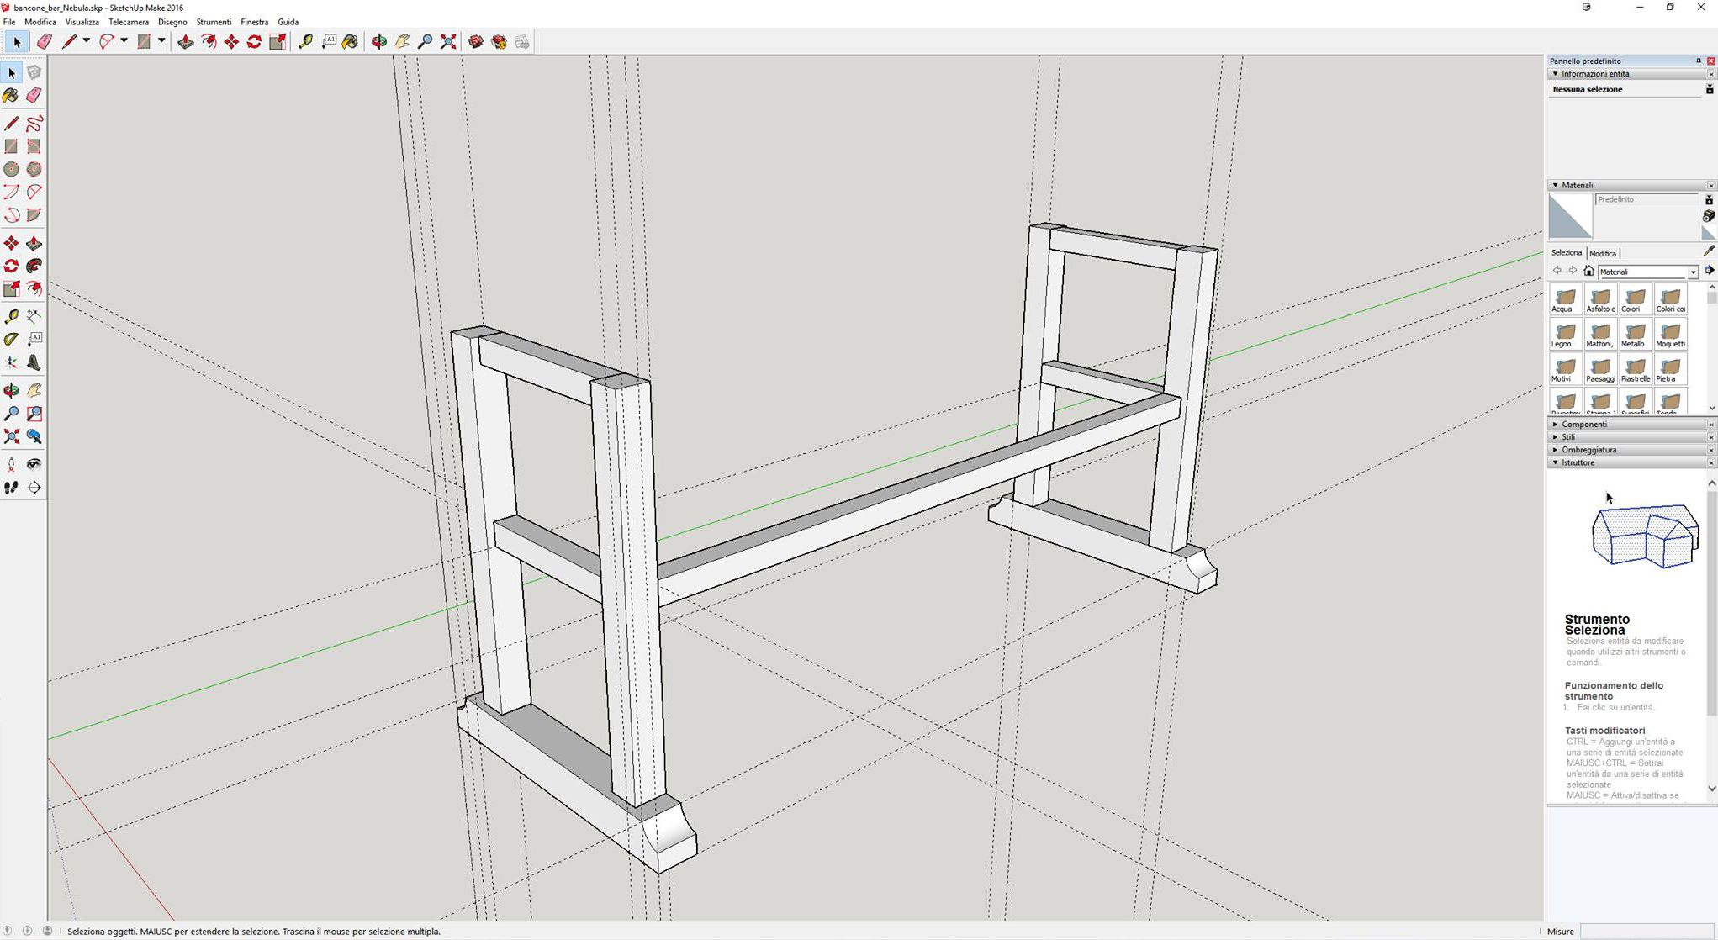This screenshot has height=940, width=1718.
Task: Expand the Ombreggiatura panel
Action: (1588, 450)
